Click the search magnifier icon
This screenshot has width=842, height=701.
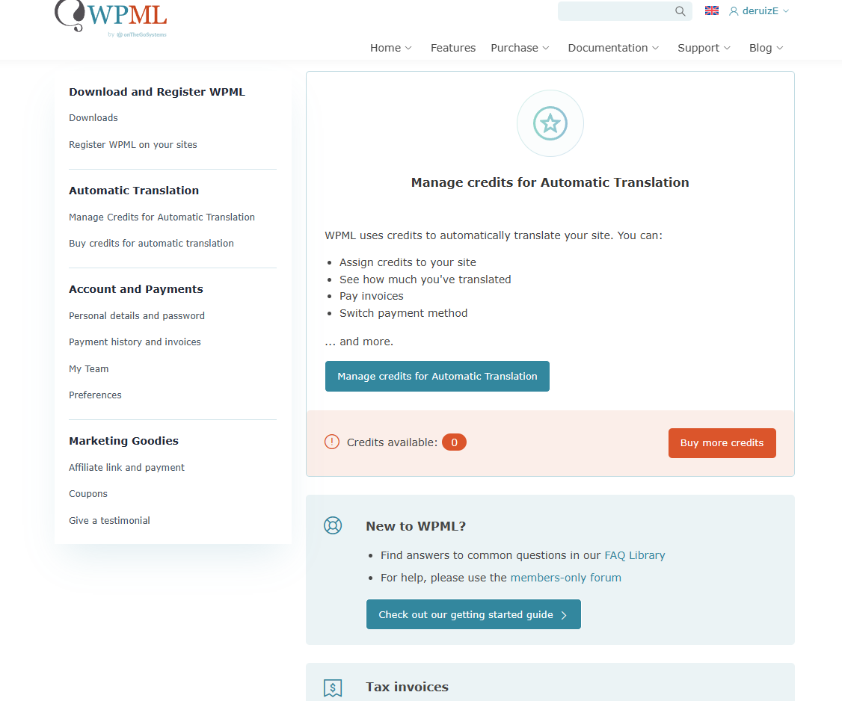point(680,10)
